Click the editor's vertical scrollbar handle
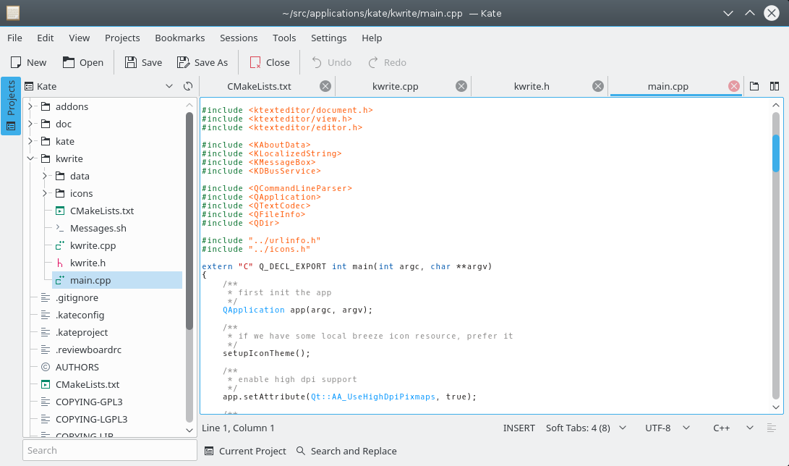The image size is (789, 466). tap(776, 153)
